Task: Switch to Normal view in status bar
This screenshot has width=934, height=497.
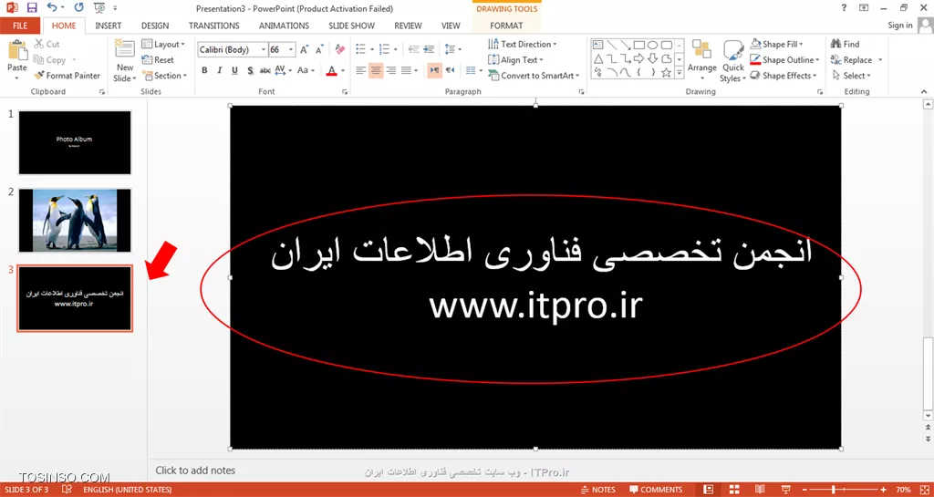Action: [708, 490]
